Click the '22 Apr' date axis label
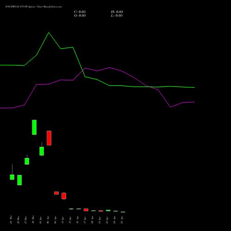The image size is (231, 231). click(107, 219)
